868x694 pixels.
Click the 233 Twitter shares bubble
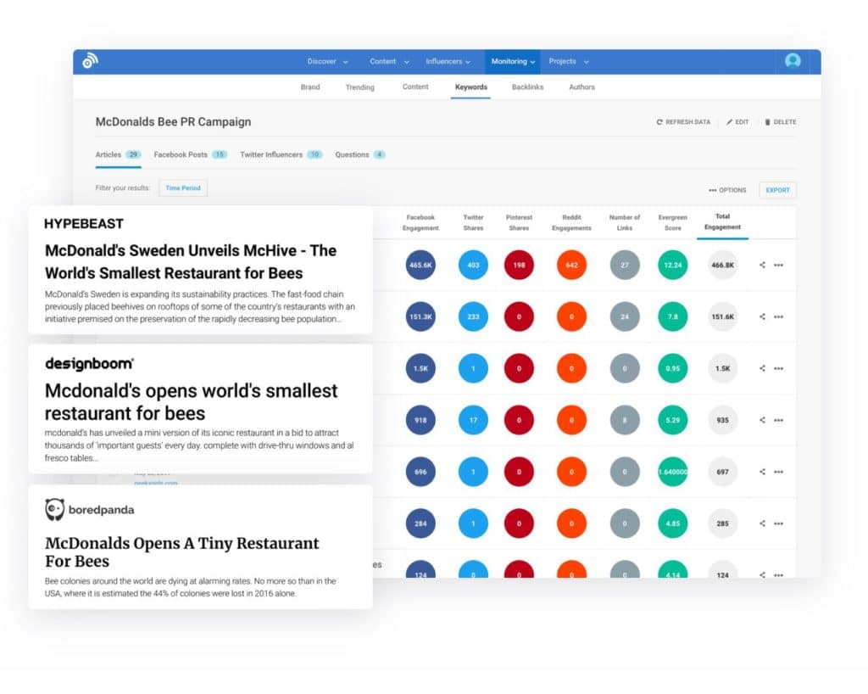point(473,316)
